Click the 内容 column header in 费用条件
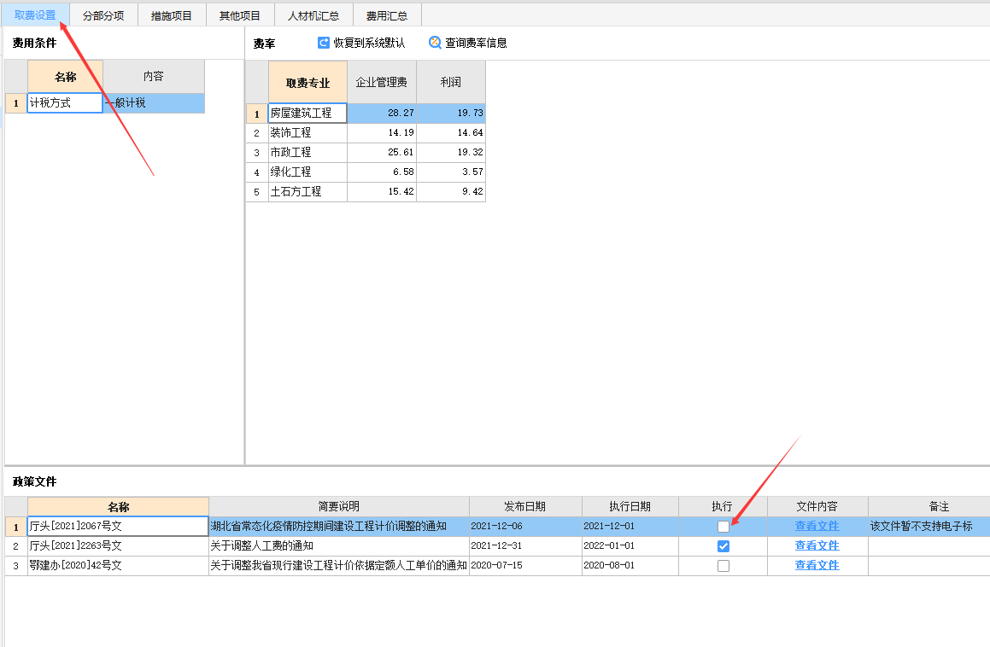 point(154,76)
